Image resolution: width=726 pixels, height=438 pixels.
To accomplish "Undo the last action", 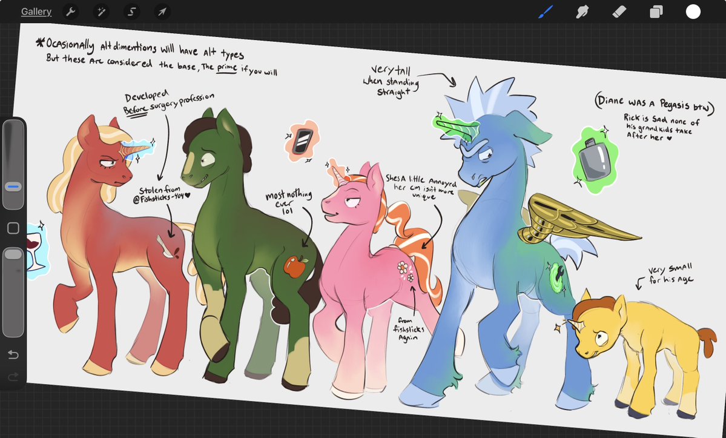I will pyautogui.click(x=13, y=354).
